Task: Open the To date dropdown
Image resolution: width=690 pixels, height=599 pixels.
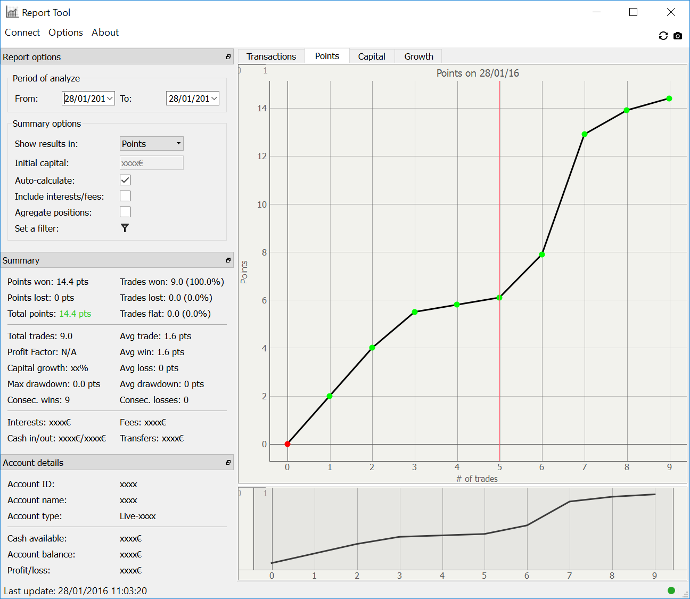Action: click(214, 99)
